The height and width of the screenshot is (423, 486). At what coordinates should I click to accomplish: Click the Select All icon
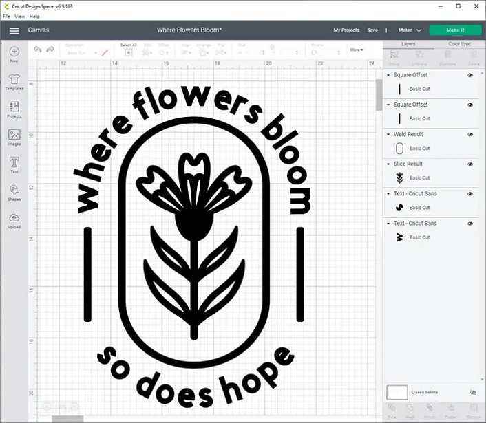pos(128,53)
